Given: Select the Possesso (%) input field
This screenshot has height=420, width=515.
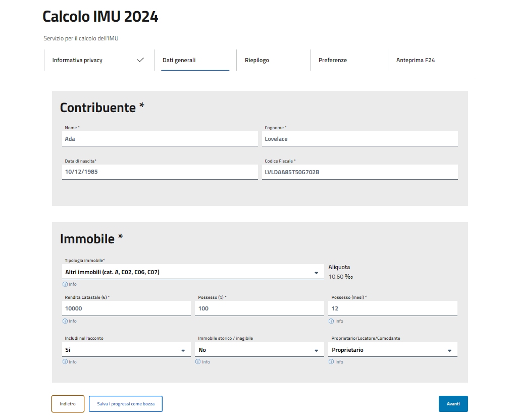Looking at the screenshot, I should point(260,308).
